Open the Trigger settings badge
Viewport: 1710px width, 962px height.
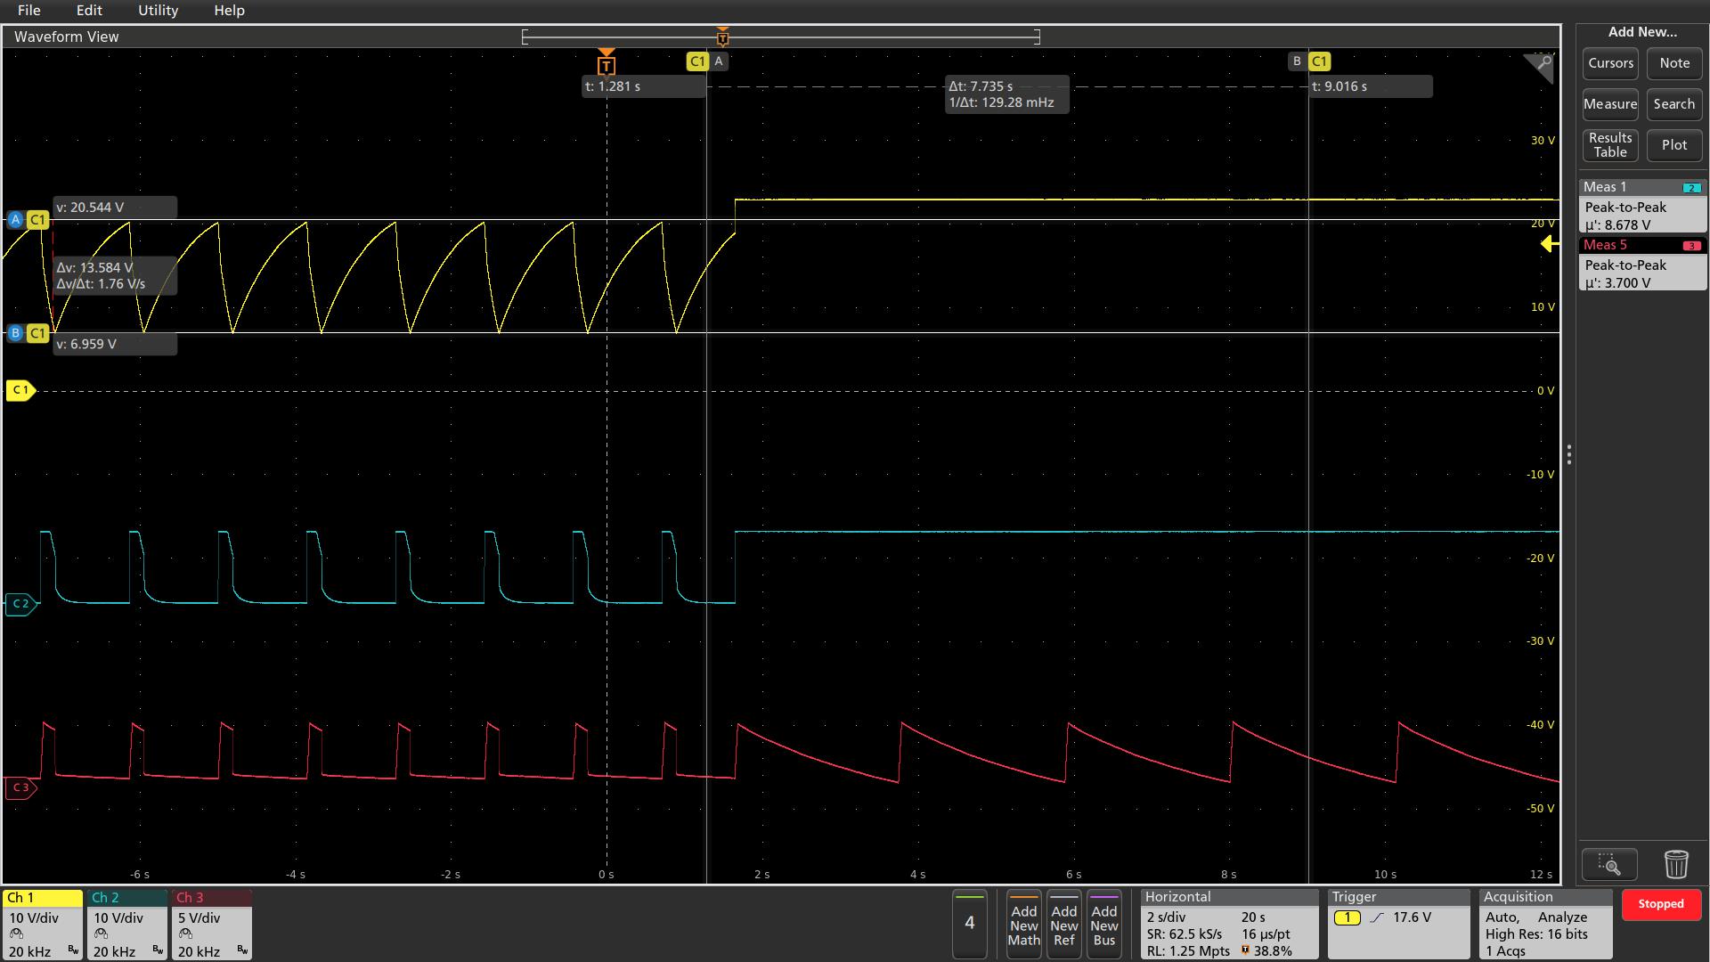1397,925
